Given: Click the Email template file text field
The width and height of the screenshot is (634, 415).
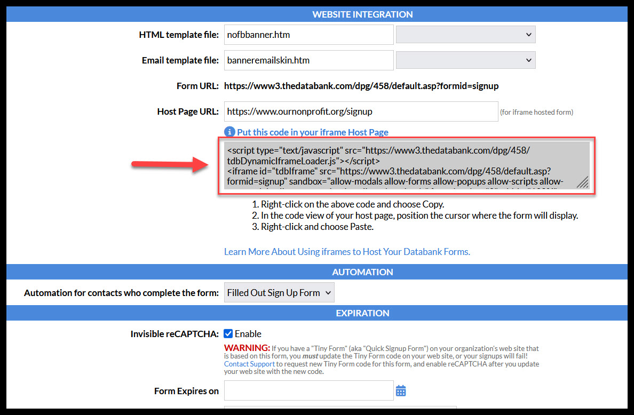Looking at the screenshot, I should (x=309, y=60).
